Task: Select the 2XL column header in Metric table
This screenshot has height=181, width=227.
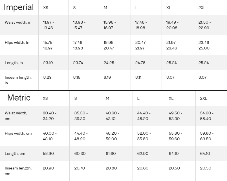Action: [x=204, y=98]
